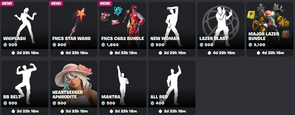Click the NEW! badge on FNCS C6S3 Bundle
Screen dimensions: 295x115
tap(105, 3)
